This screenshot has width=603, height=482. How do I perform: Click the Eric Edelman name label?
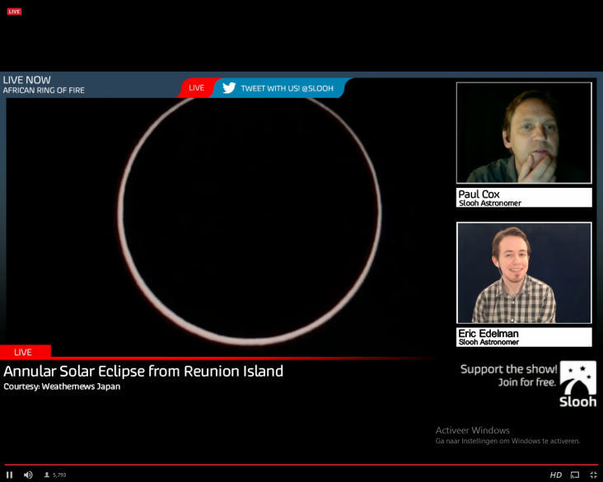point(524,337)
